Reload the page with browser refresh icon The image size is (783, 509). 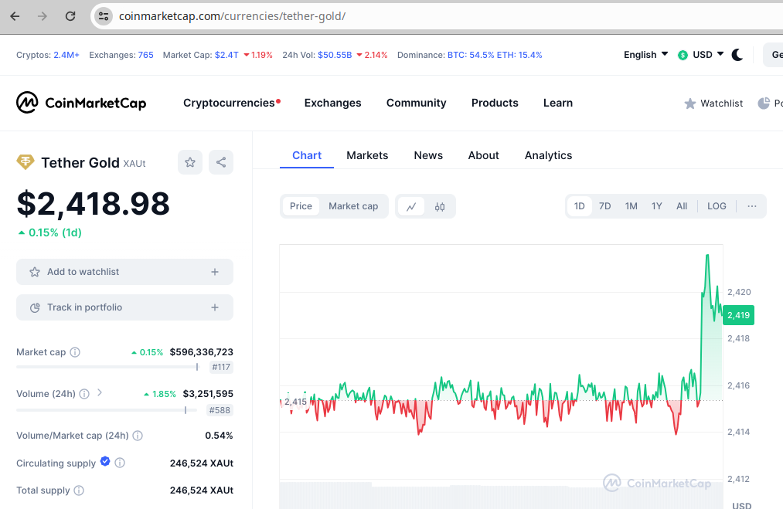pyautogui.click(x=70, y=16)
